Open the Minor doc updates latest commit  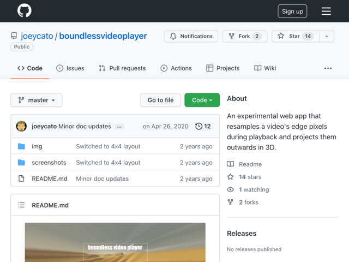[85, 126]
